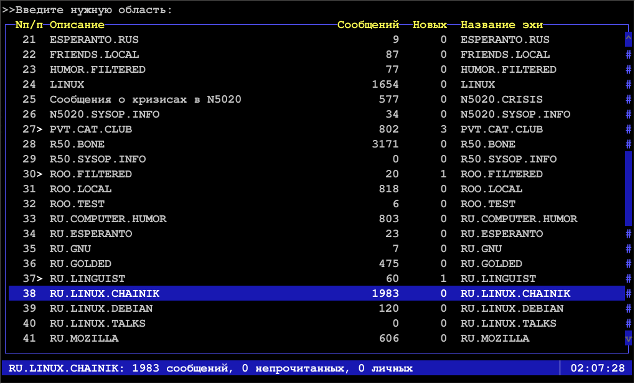Select the RU.LINUX.DEBIAN area row
Image resolution: width=635 pixels, height=384 pixels.
(101, 309)
